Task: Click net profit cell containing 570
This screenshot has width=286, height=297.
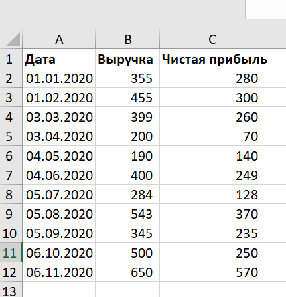Action: point(212,272)
